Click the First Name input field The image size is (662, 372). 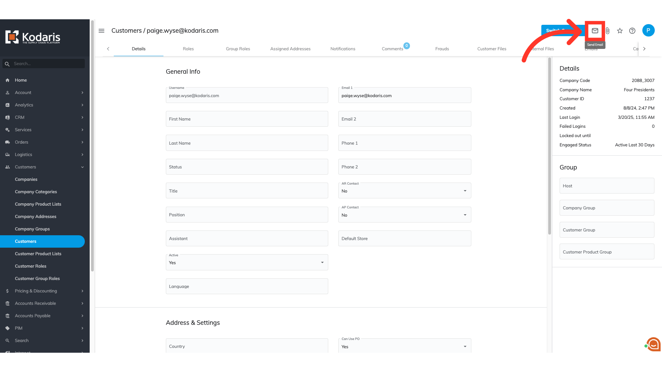(247, 119)
